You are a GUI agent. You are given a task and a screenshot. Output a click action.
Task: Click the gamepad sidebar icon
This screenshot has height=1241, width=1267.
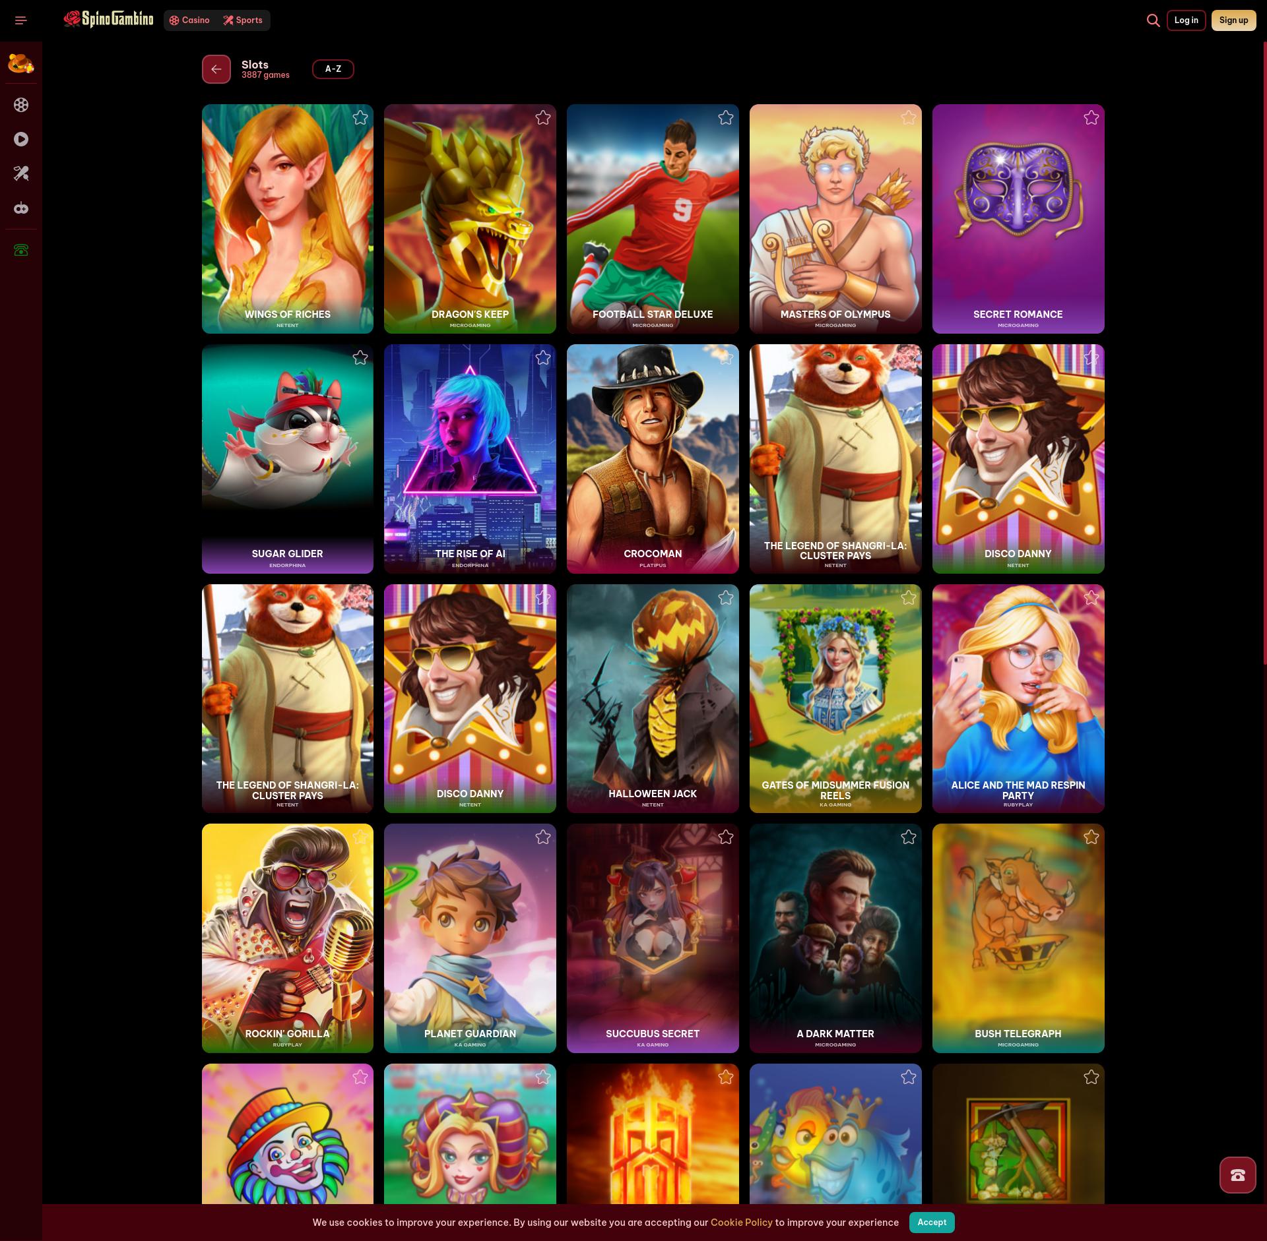(21, 208)
